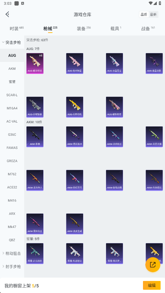Collapse the 突击步枪 category
The height and width of the screenshot is (293, 165).
point(12,42)
